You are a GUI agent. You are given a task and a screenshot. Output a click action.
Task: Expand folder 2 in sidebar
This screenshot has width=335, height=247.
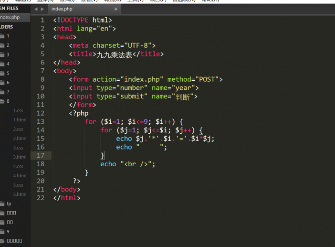click(8, 45)
